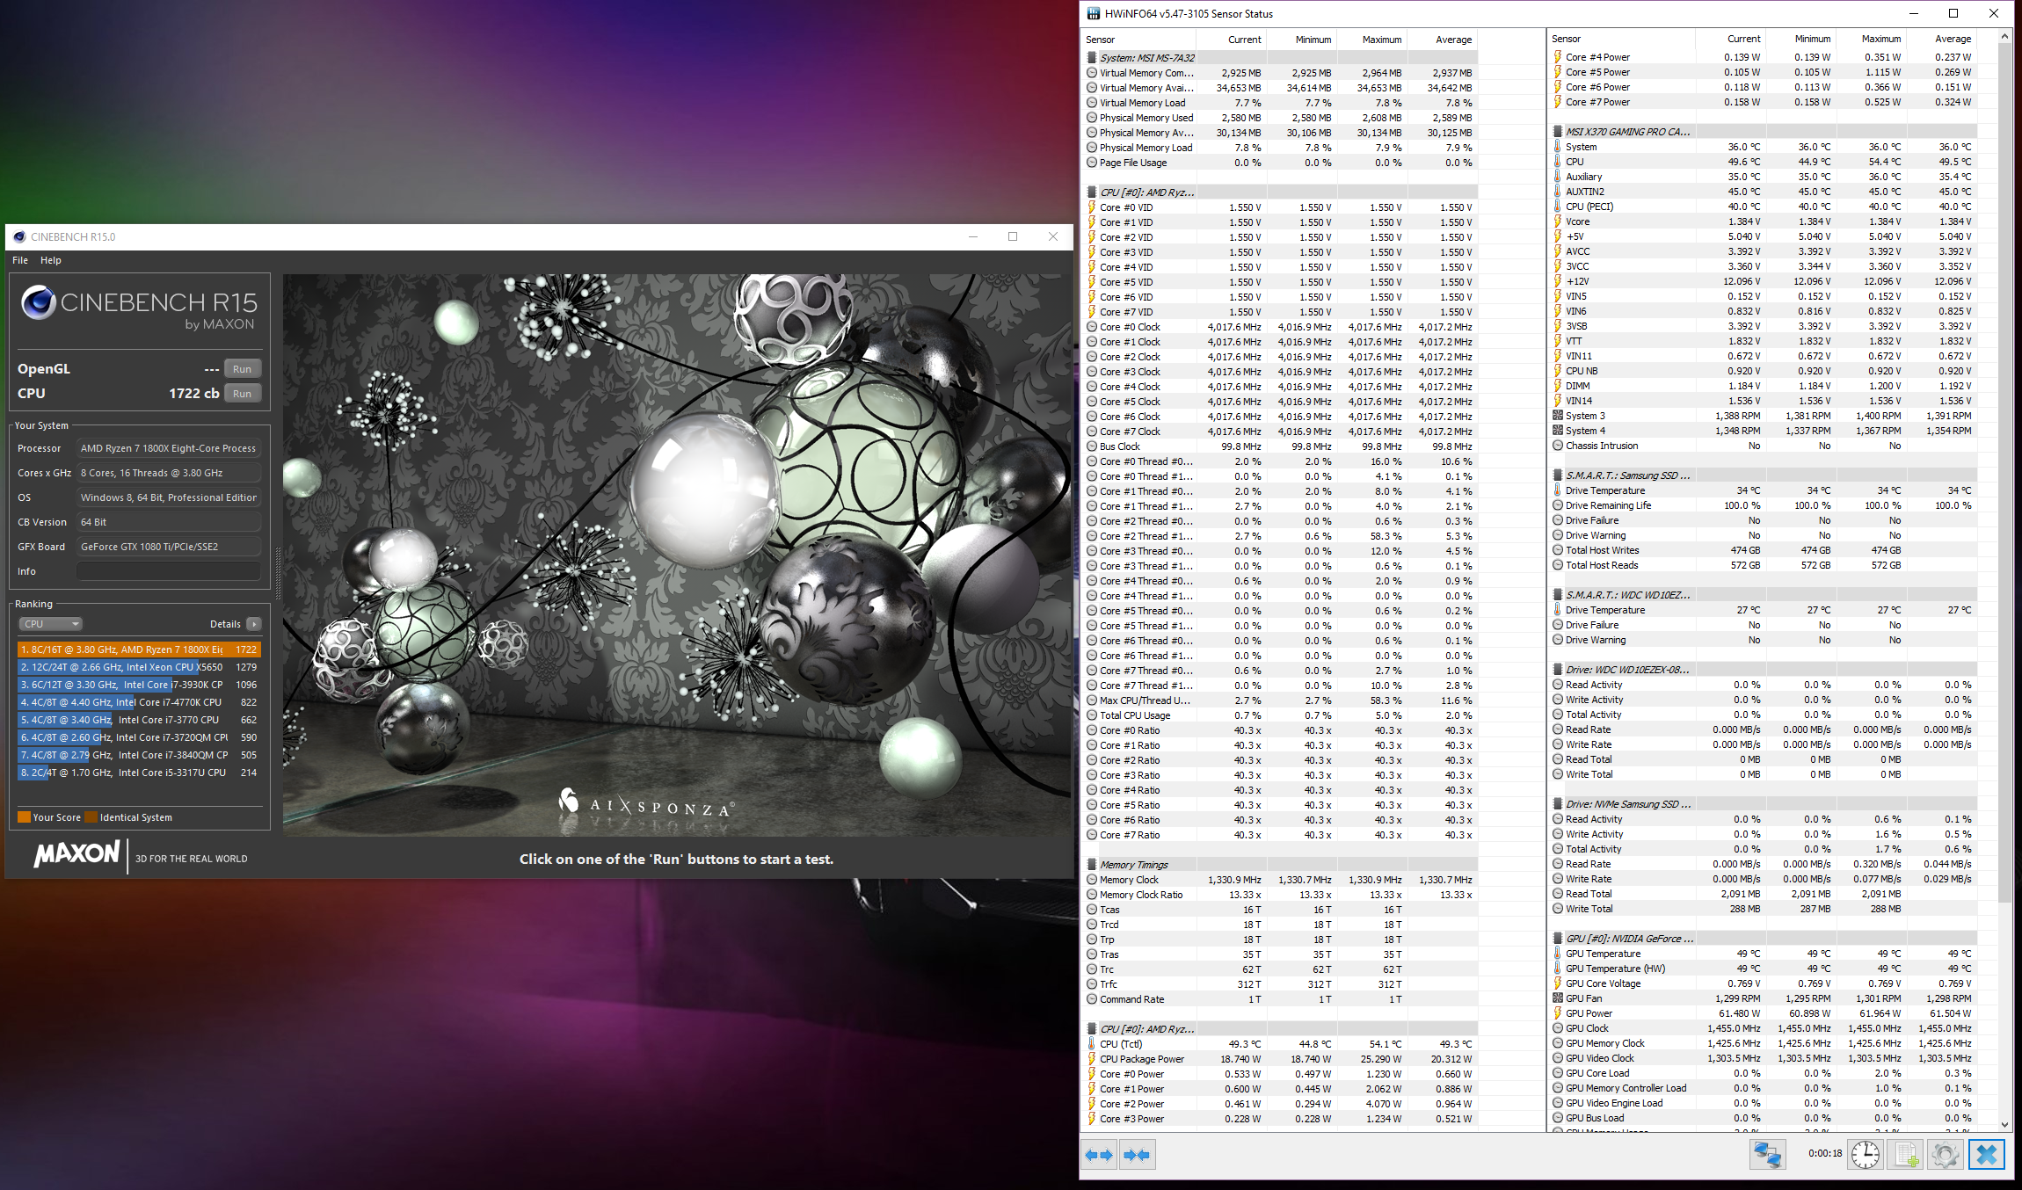Select the Core i7-3930K ranking entry
The image size is (2022, 1190).
point(139,685)
